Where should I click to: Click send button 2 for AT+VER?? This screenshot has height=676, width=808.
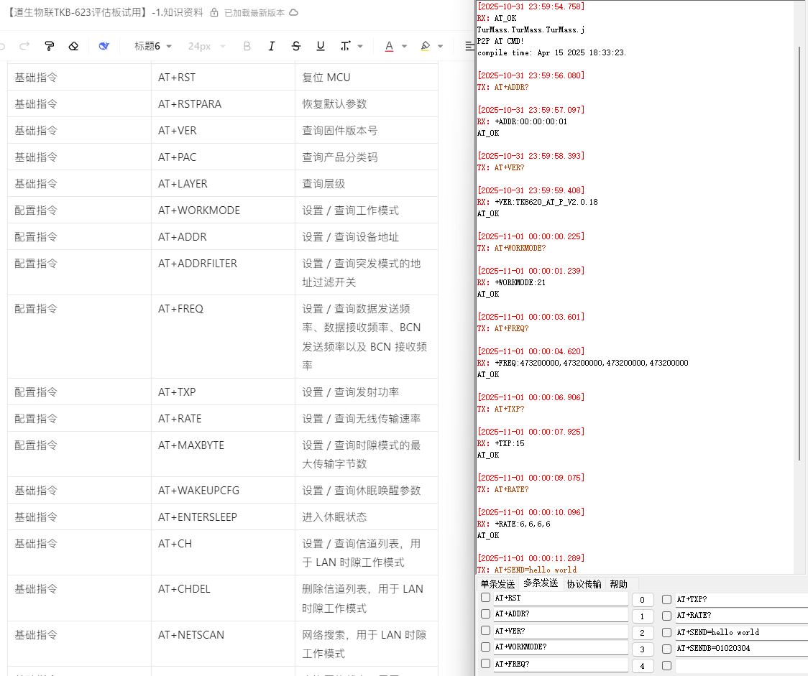pos(643,633)
